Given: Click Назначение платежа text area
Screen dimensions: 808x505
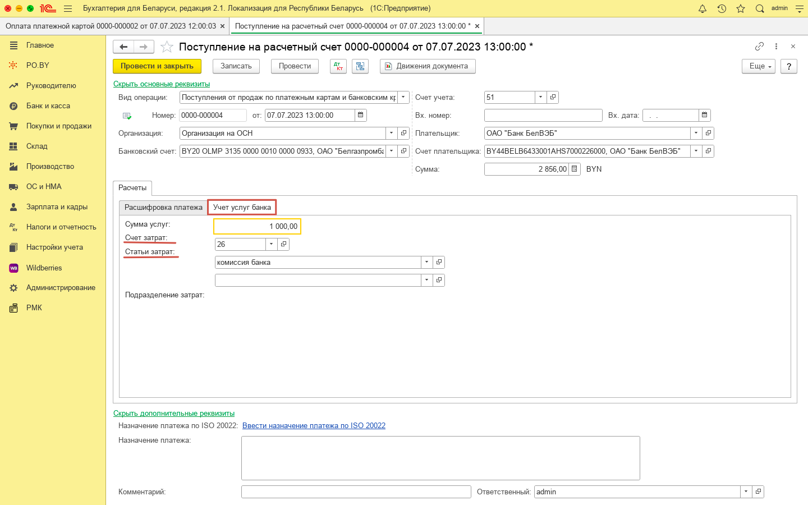Looking at the screenshot, I should pyautogui.click(x=440, y=458).
